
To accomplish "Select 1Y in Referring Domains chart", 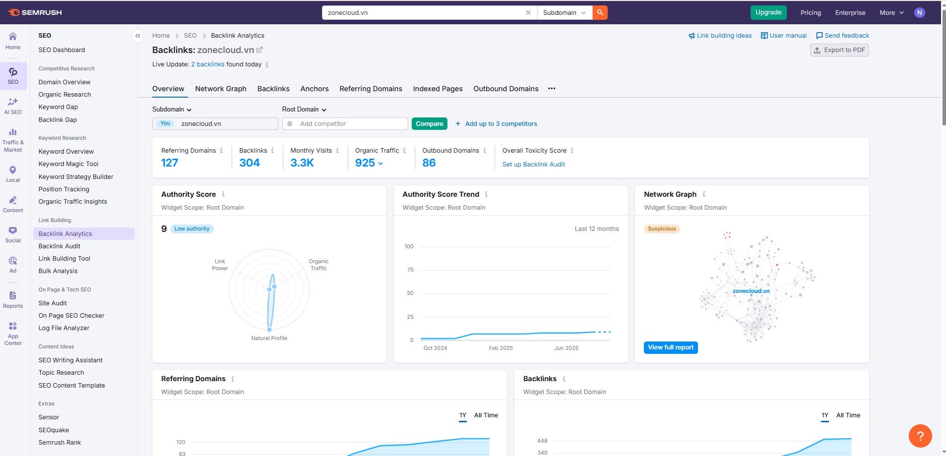I will tap(463, 415).
